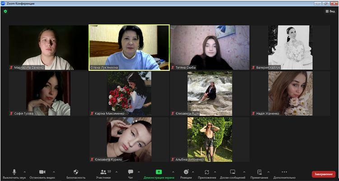Maximize the Zoom conference window
Image resolution: width=339 pixels, height=181 pixels.
coord(326,4)
